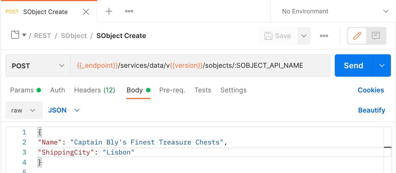The height and width of the screenshot is (173, 396).
Task: Switch to the Auth tab
Action: pyautogui.click(x=58, y=90)
